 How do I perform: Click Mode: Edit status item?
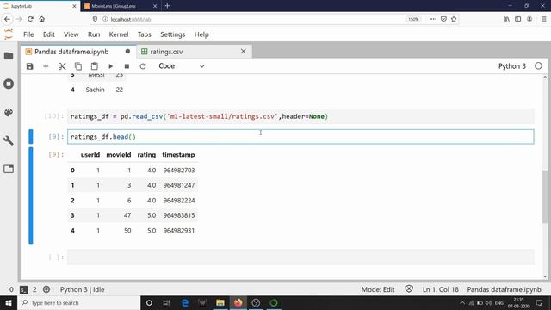(x=378, y=289)
